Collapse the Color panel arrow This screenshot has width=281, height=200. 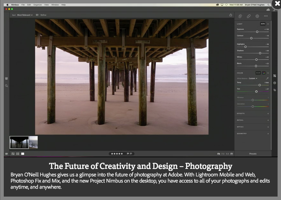268,73
